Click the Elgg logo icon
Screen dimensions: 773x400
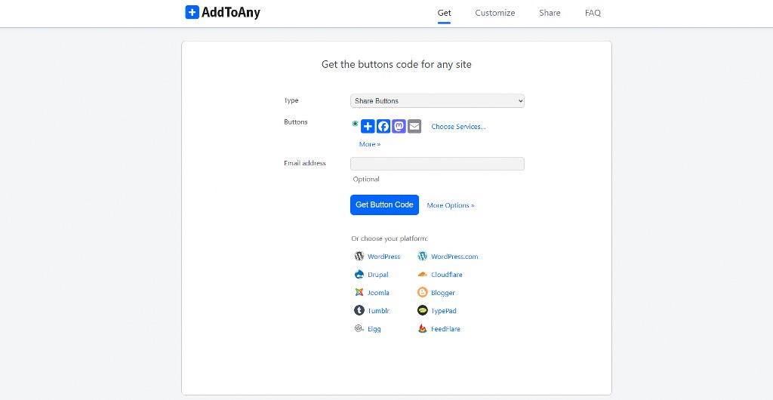pyautogui.click(x=359, y=328)
